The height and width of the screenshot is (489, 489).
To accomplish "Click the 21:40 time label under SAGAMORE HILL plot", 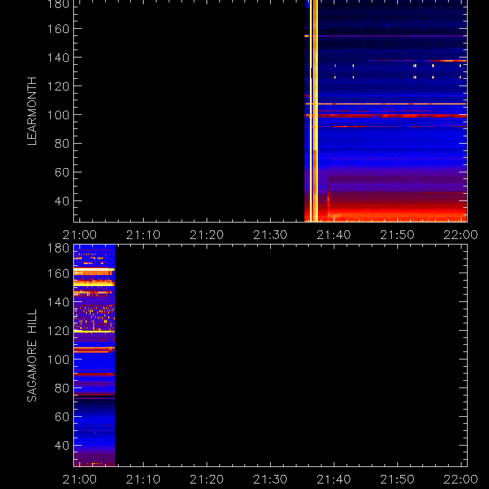I will pos(334,479).
